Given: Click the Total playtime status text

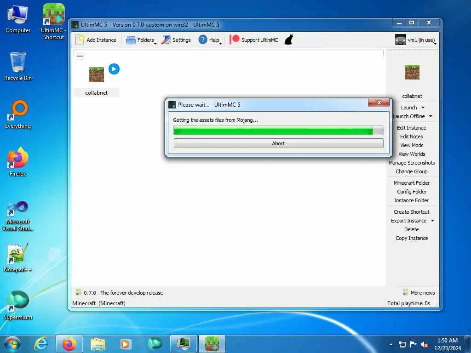Looking at the screenshot, I should tap(408, 303).
